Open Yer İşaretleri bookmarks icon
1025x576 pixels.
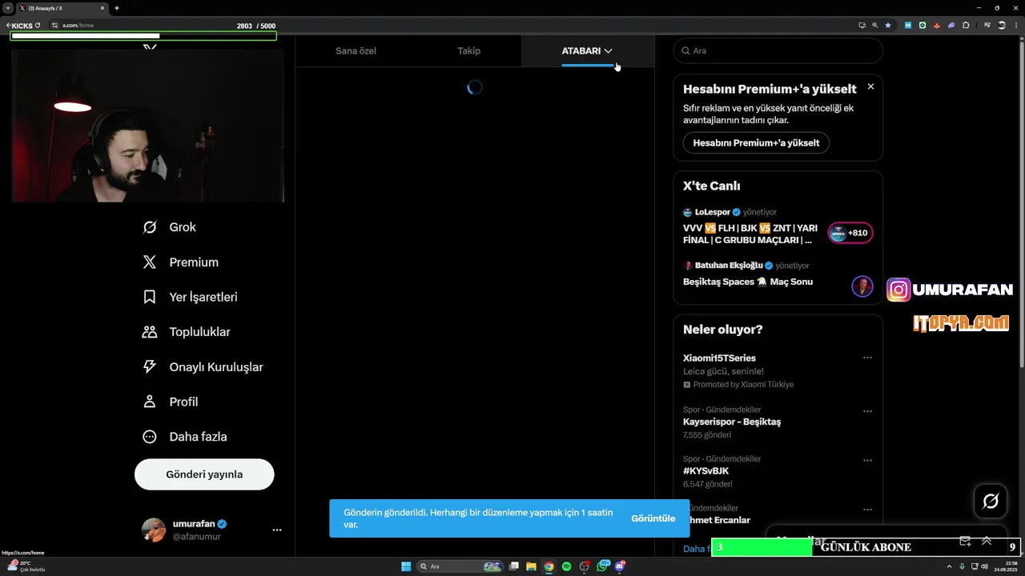(150, 297)
